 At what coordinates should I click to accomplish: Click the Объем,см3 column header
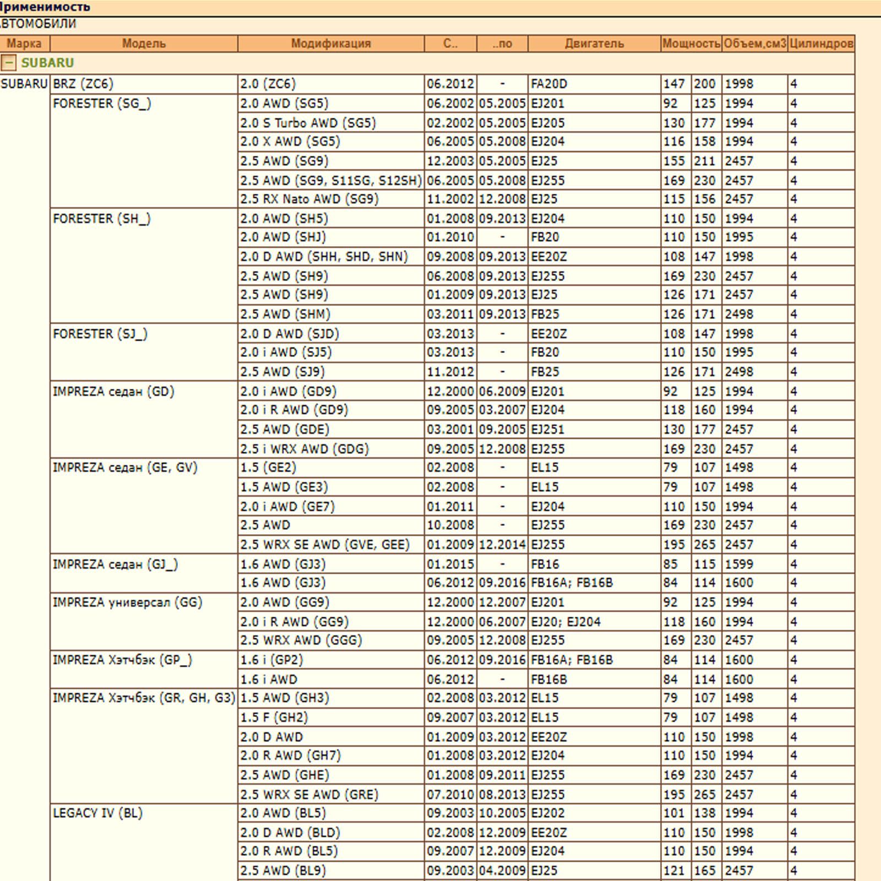754,43
